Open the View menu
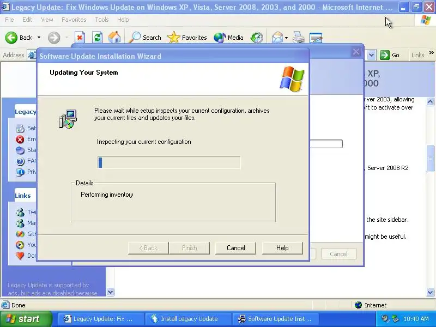The image size is (436, 327). [x=47, y=20]
